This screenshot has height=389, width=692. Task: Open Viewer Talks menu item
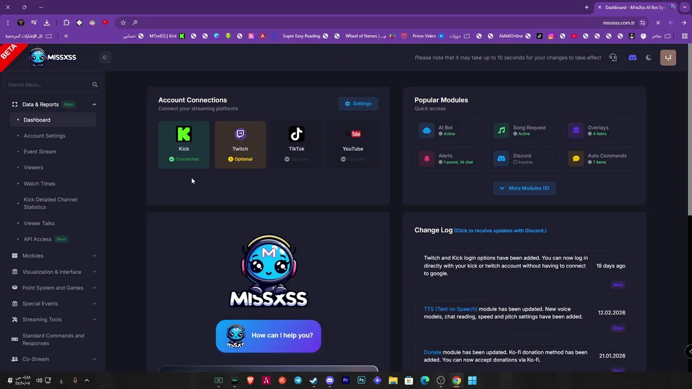tap(39, 223)
